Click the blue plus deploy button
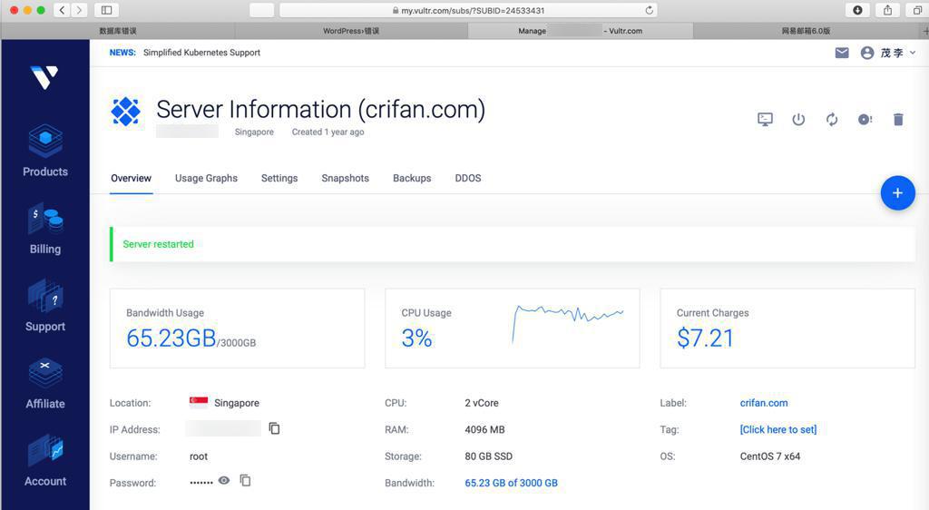This screenshot has height=510, width=929. [x=897, y=193]
